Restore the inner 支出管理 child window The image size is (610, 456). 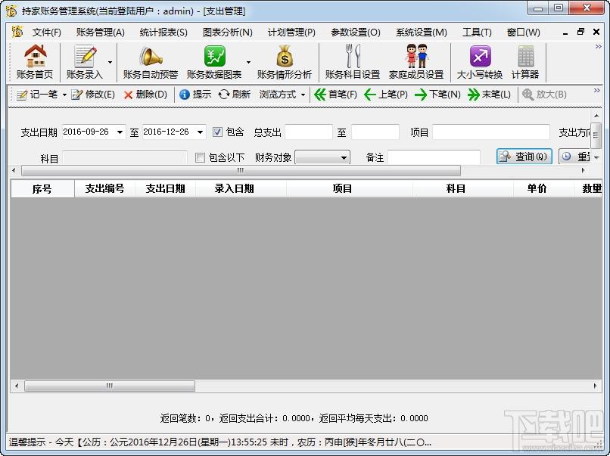580,32
